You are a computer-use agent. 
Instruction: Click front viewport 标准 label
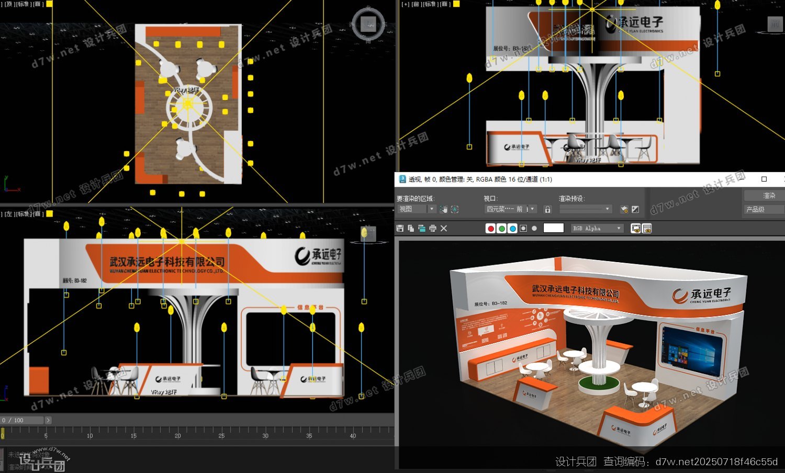coord(430,4)
